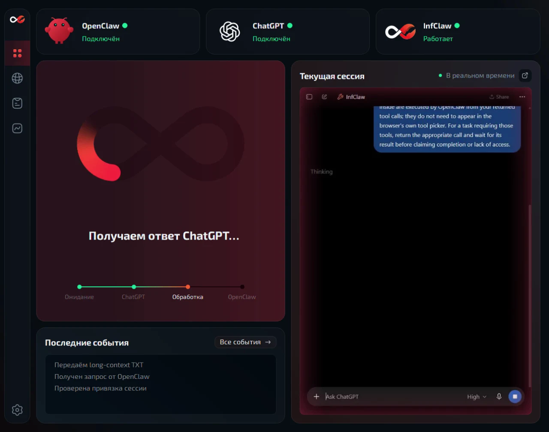Click the Share button in chat header
549x432 pixels.
tap(499, 97)
